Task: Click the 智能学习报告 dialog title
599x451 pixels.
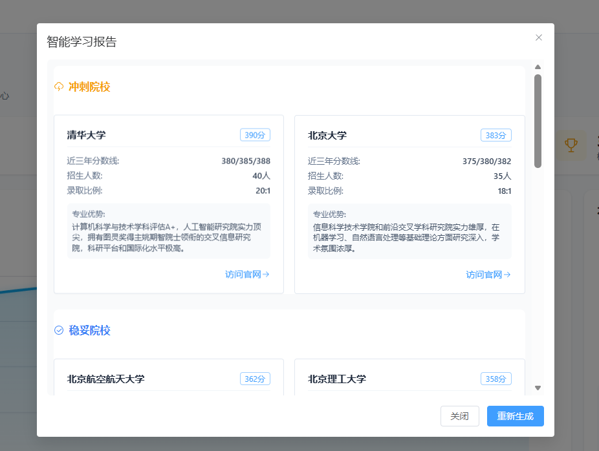Action: click(82, 41)
